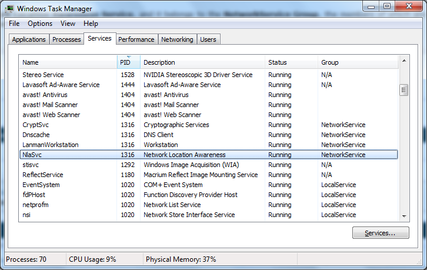
Task: Click the services list scrollbar thumb
Action: click(403, 90)
